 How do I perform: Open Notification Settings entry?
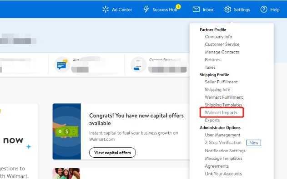tap(225, 151)
